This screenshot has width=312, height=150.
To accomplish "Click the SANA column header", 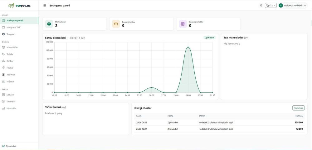I will tap(139, 116).
